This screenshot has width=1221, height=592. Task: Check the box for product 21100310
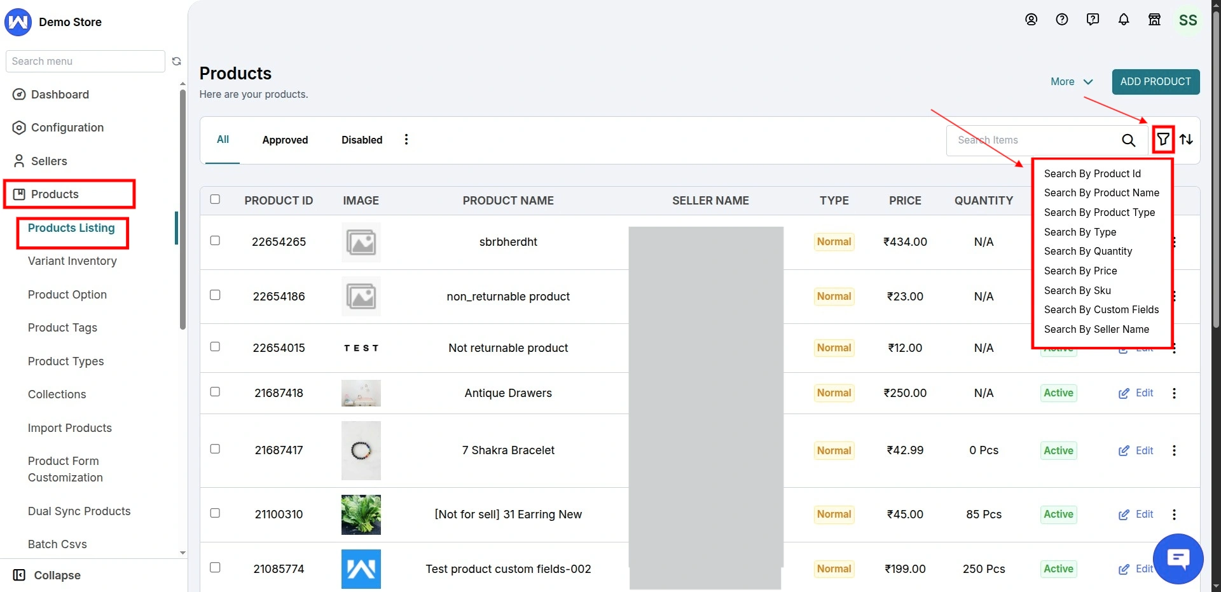point(215,513)
